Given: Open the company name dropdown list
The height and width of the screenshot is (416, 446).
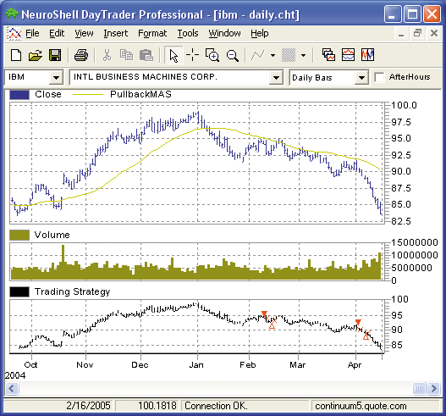Looking at the screenshot, I should coord(276,77).
